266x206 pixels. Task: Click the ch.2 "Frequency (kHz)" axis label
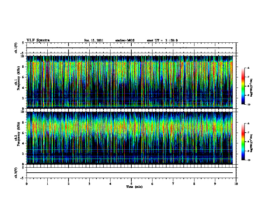(19, 134)
